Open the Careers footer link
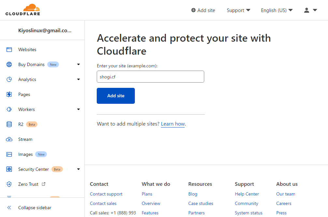Image resolution: width=328 pixels, height=217 pixels. (284, 203)
